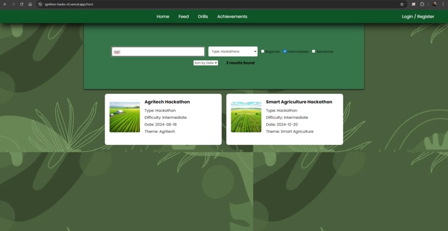The width and height of the screenshot is (448, 231).
Task: Click Login / Register link
Action: point(418,17)
